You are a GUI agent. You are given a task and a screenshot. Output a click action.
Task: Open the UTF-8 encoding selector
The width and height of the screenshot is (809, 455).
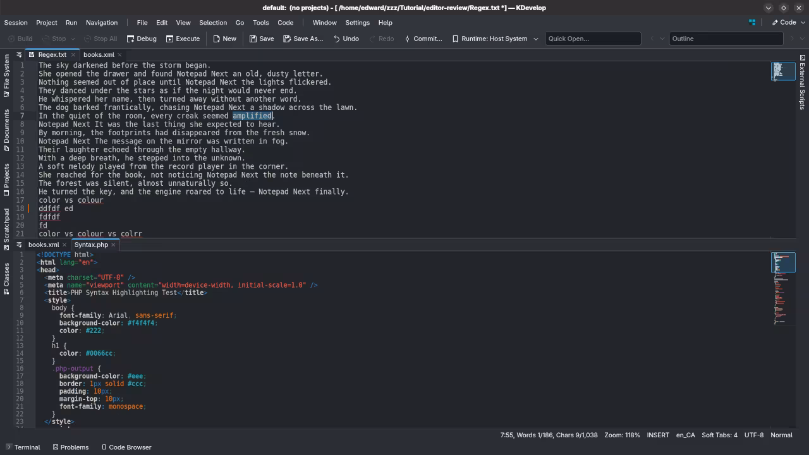click(x=753, y=435)
